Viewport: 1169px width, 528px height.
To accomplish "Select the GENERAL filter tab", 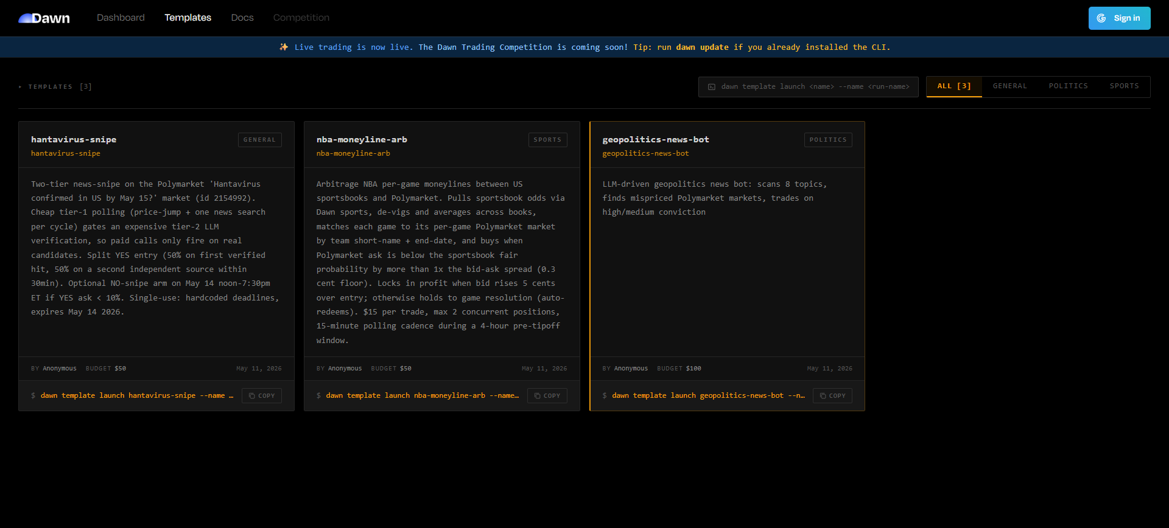I will tap(1010, 86).
